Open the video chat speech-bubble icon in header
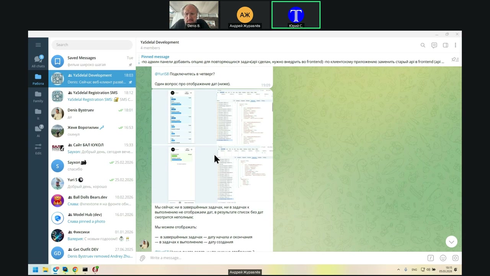 point(434,45)
